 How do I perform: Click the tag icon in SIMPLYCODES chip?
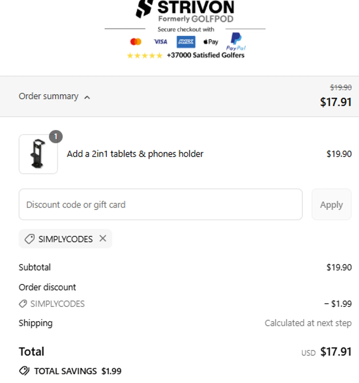29,239
